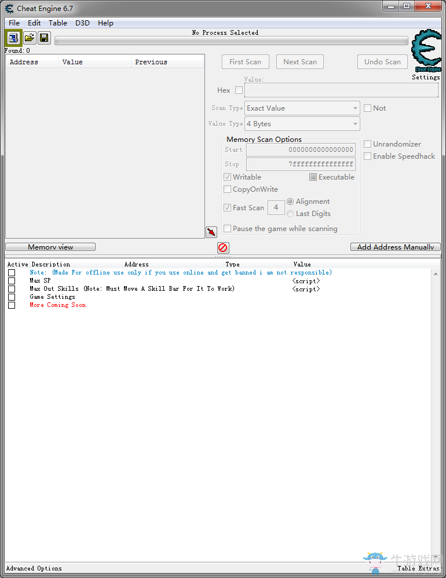
Task: Click the Address column header in results
Action: point(32,62)
